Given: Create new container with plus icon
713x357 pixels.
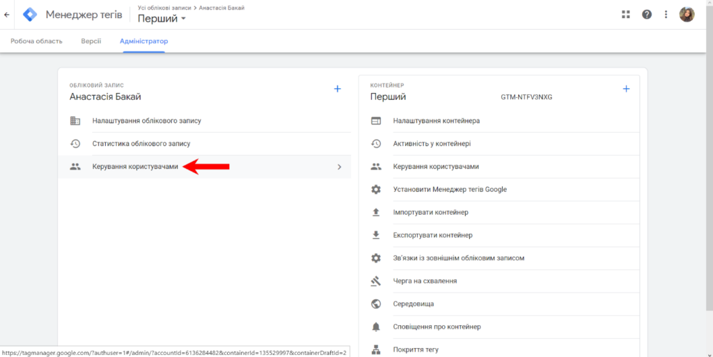Looking at the screenshot, I should pos(626,89).
